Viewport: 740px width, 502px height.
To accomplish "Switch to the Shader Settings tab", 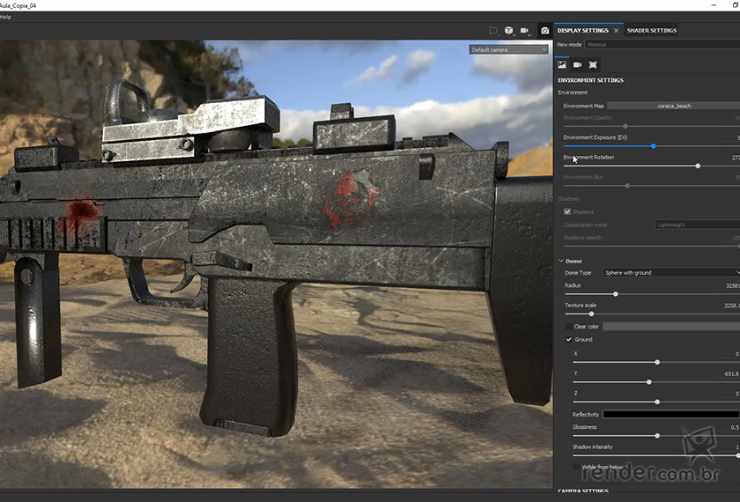I will click(651, 31).
